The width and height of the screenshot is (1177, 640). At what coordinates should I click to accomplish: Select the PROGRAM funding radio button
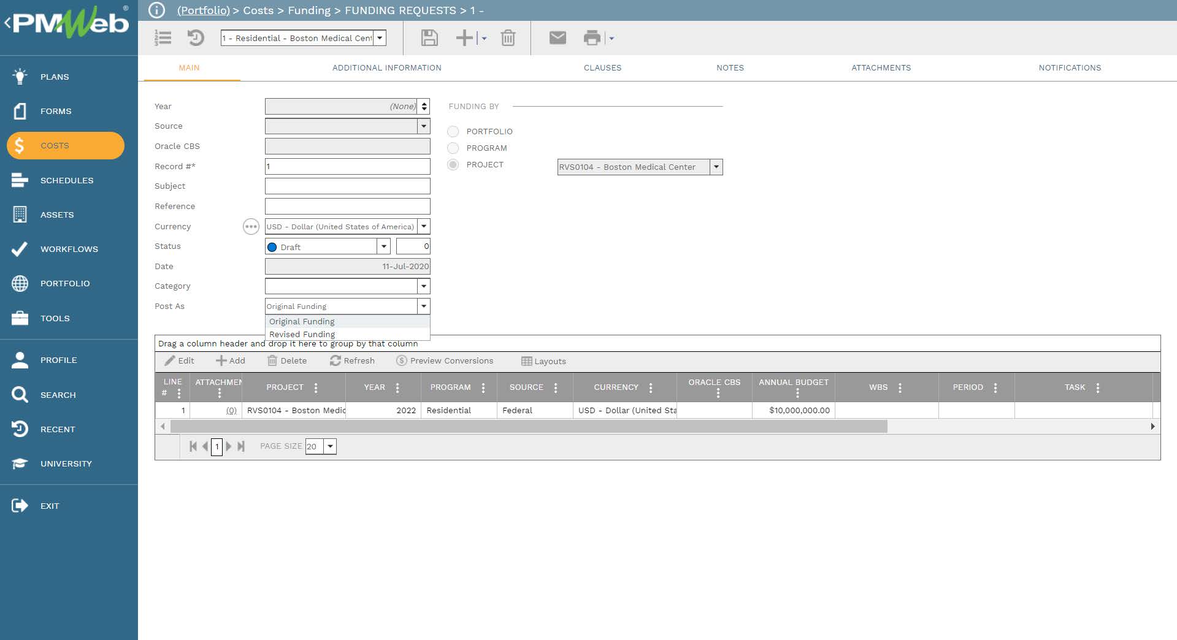[453, 148]
